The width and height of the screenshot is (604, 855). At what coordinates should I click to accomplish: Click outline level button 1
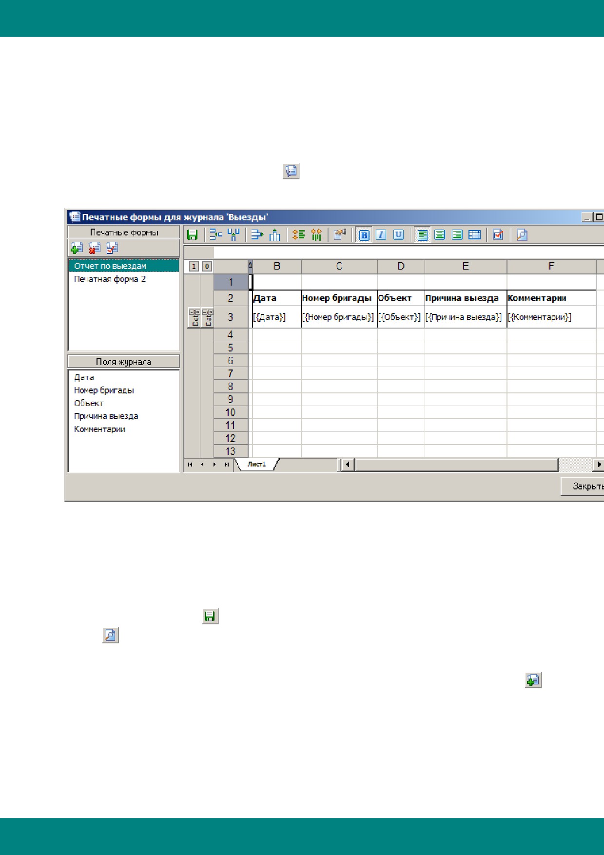[194, 266]
